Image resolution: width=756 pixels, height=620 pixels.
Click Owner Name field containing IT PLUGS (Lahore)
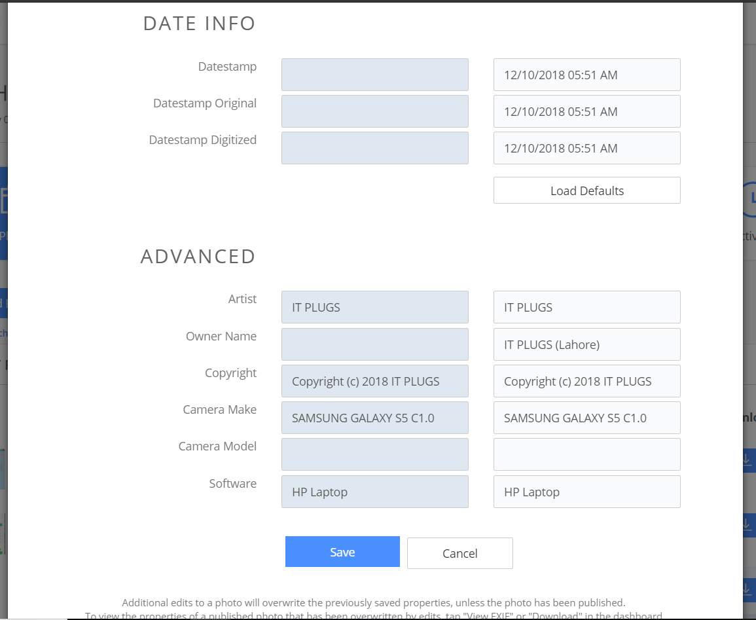click(586, 344)
